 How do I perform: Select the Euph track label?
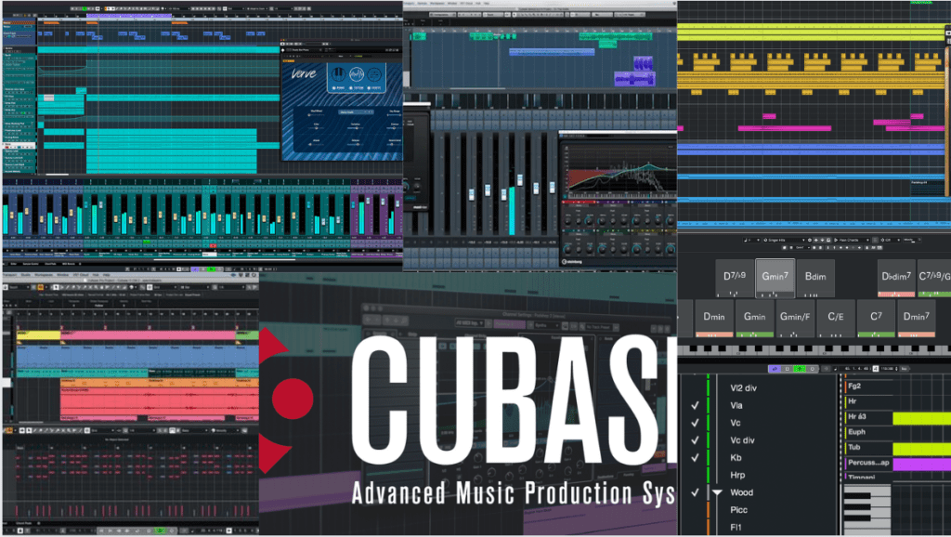tap(856, 432)
